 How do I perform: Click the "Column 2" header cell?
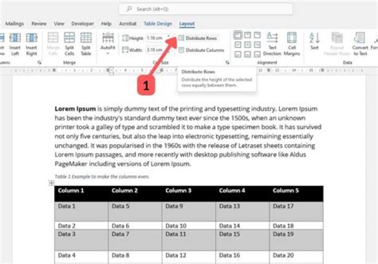point(135,194)
